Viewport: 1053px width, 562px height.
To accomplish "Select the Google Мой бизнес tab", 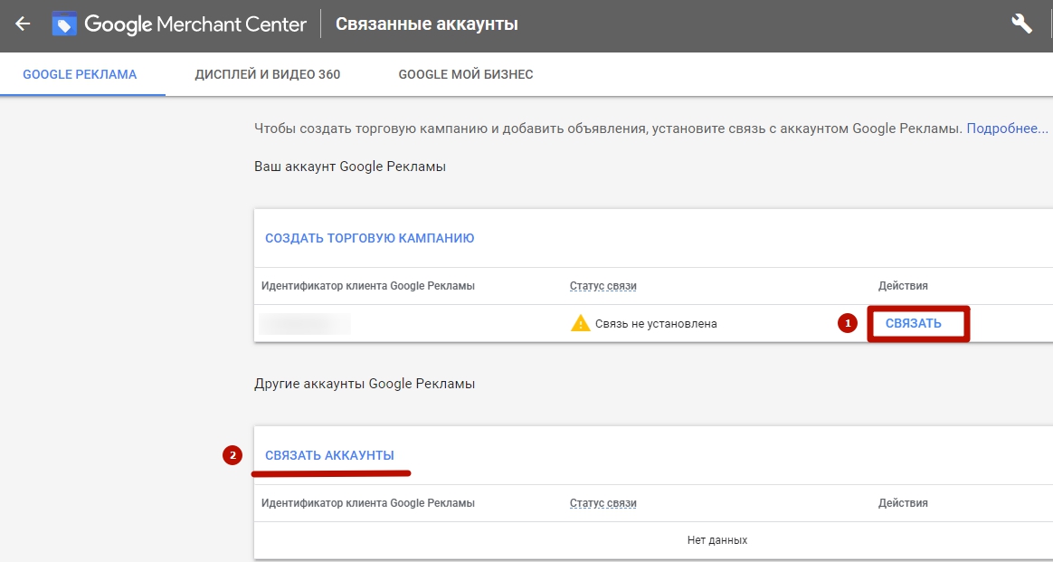I will pos(465,74).
